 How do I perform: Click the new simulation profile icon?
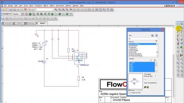[22, 14]
